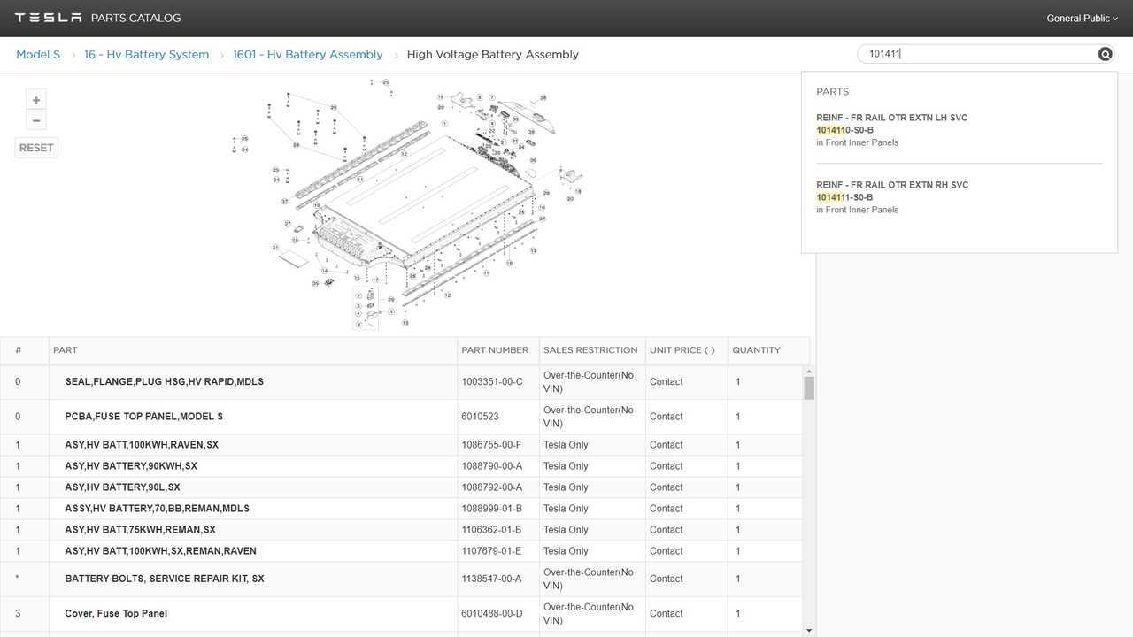Select ASY,HV BATTERY,90KWH,SX part
Screen dimensions: 1133x637
pos(131,466)
